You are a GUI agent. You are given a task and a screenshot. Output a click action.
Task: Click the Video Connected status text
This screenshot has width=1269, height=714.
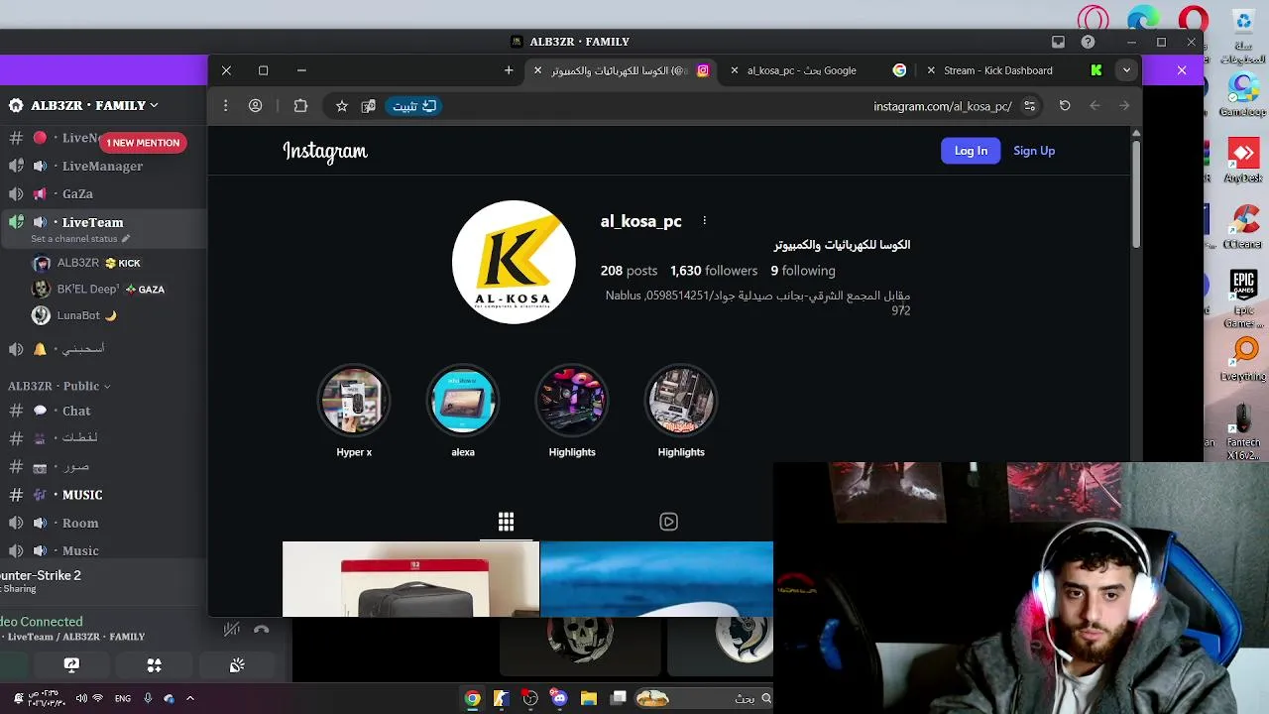coord(42,622)
